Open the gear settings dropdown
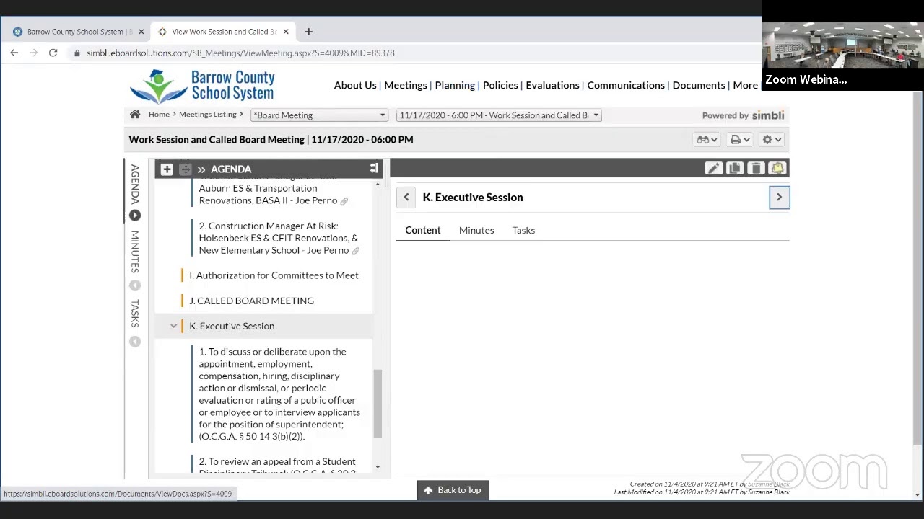Image resolution: width=924 pixels, height=519 pixels. pos(772,140)
